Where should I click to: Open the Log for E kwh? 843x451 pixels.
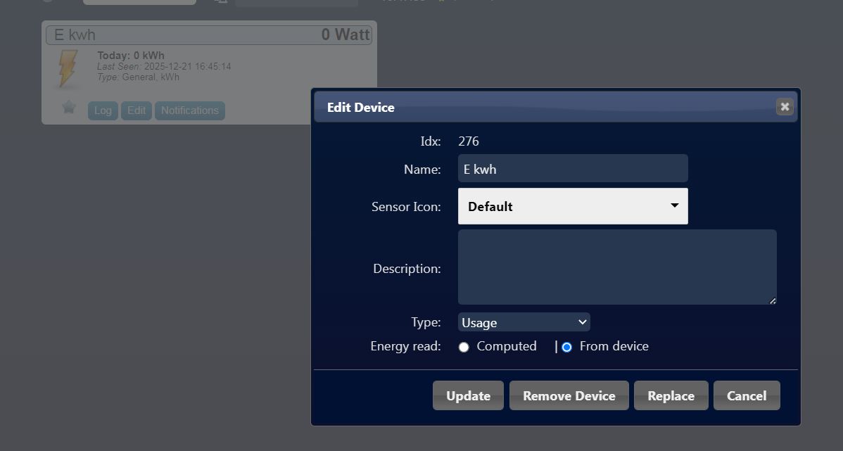click(103, 110)
